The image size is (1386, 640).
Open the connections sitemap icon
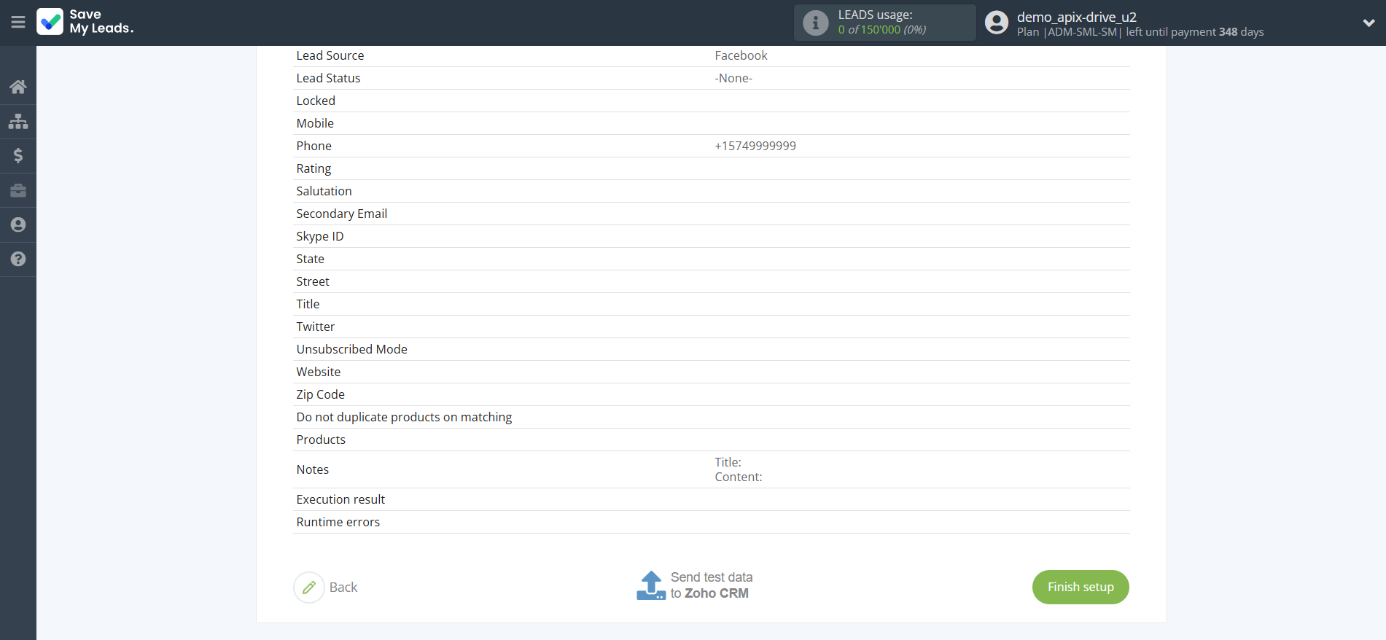(x=18, y=121)
